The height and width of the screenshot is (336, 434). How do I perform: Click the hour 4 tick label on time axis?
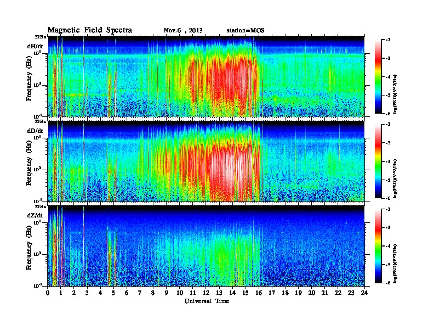(x=100, y=293)
